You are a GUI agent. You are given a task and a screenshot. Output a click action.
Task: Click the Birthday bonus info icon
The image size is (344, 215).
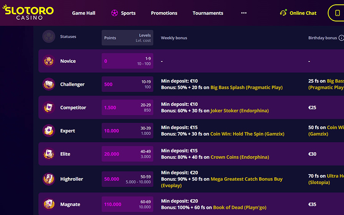pos(341,38)
